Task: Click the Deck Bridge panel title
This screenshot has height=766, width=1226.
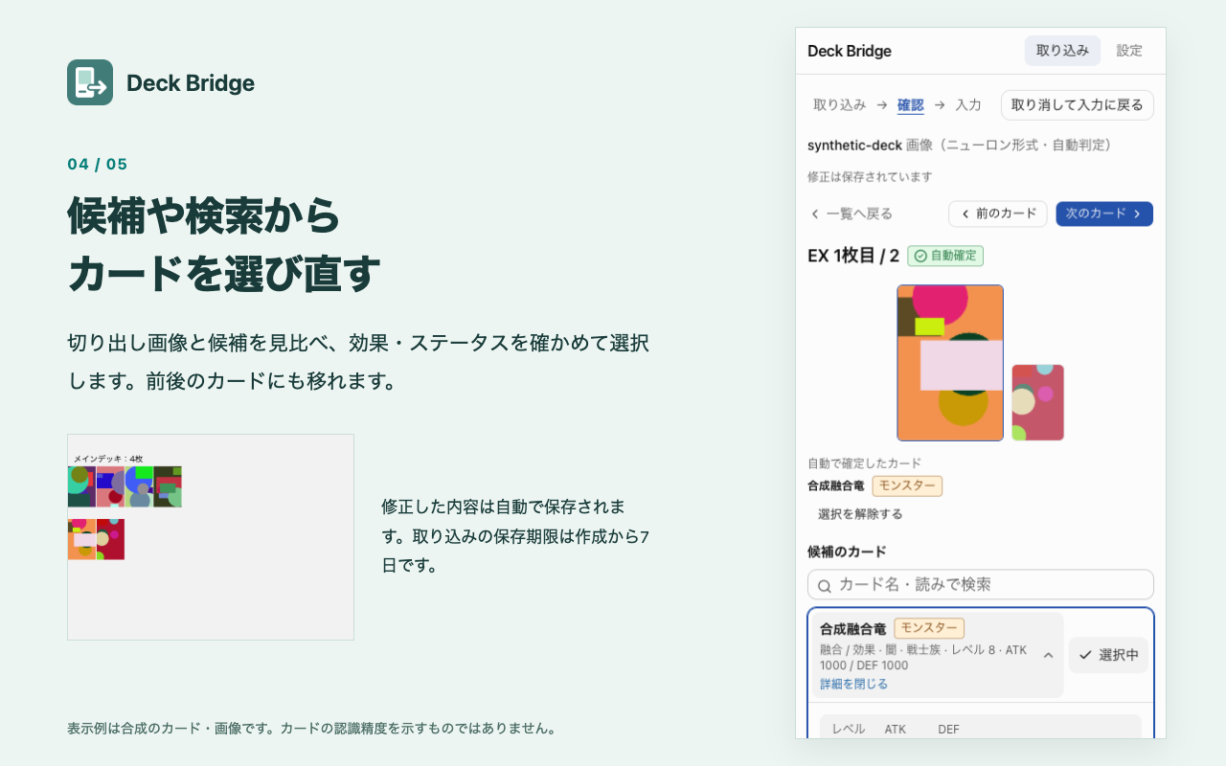Action: pos(850,51)
